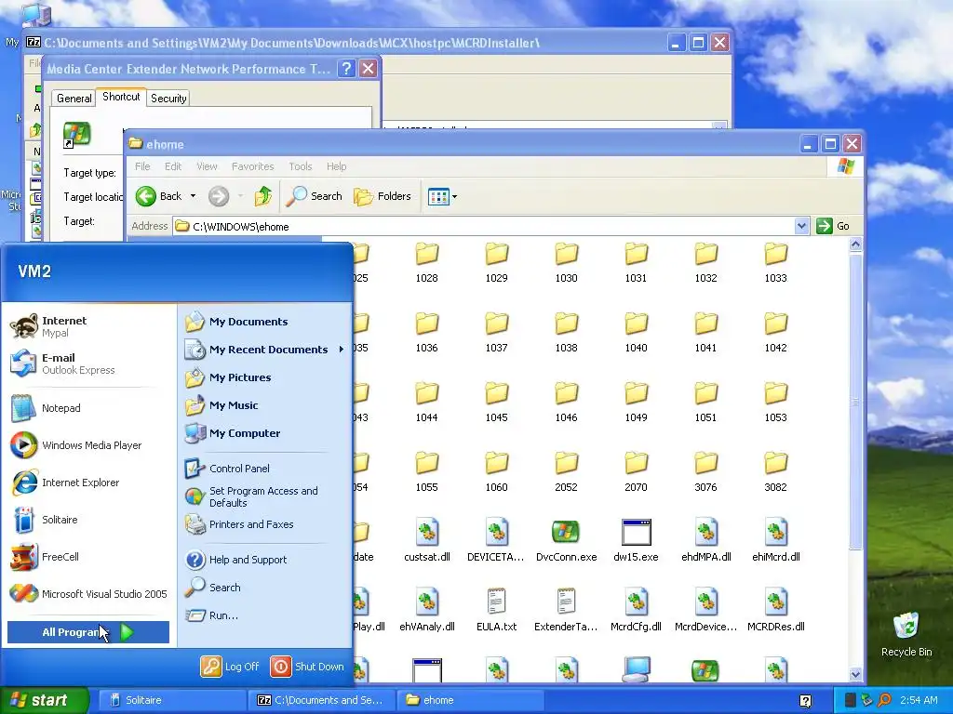
Task: Select DvcConn.exe file in ehome
Action: [566, 540]
